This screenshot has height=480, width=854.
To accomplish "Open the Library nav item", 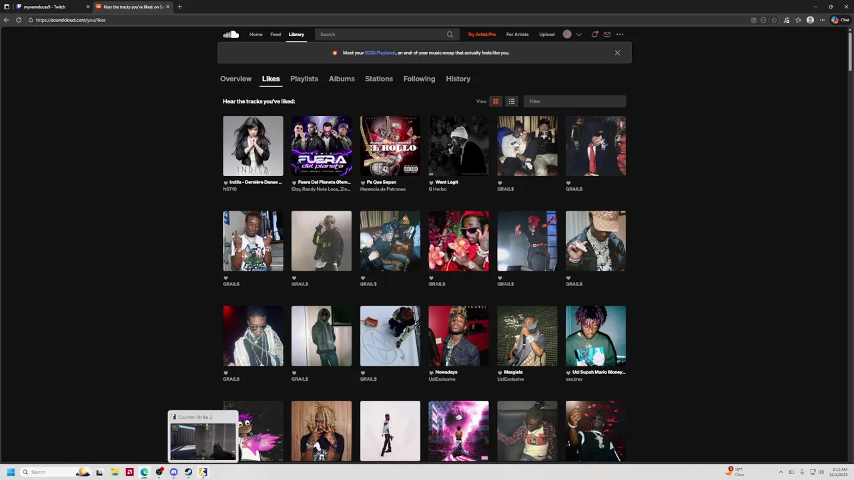I will (296, 34).
